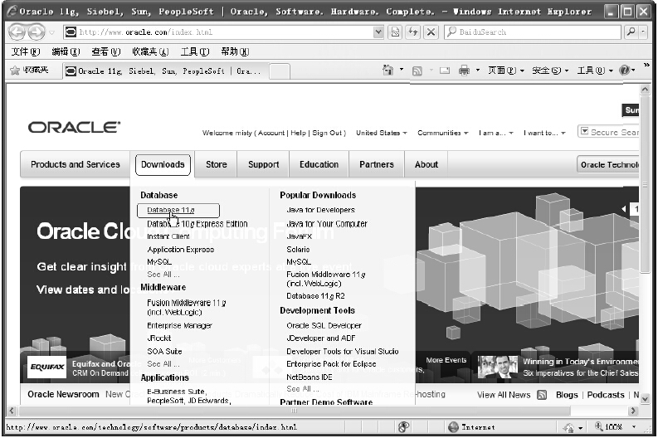
Task: Open the 工具(T) Tools menu
Action: point(195,51)
